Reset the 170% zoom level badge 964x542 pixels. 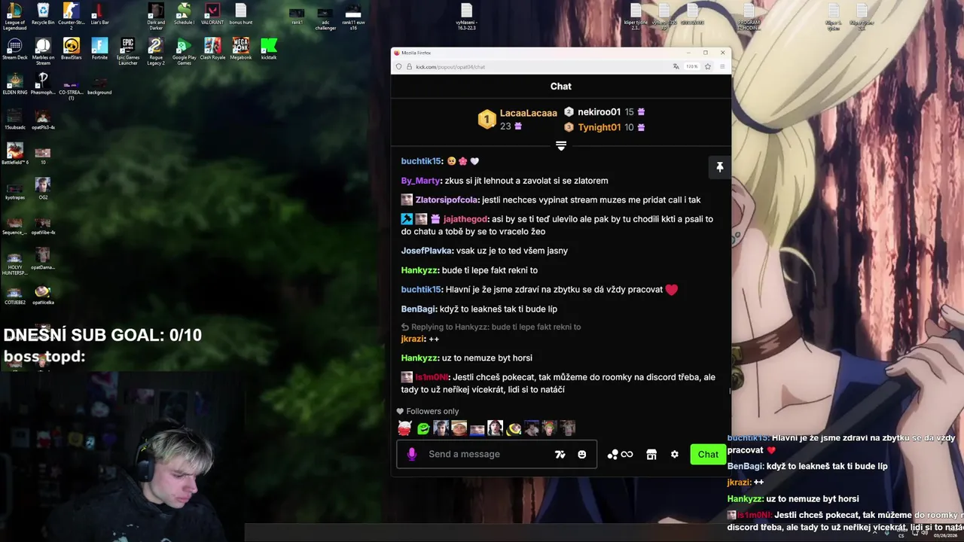[x=691, y=67]
